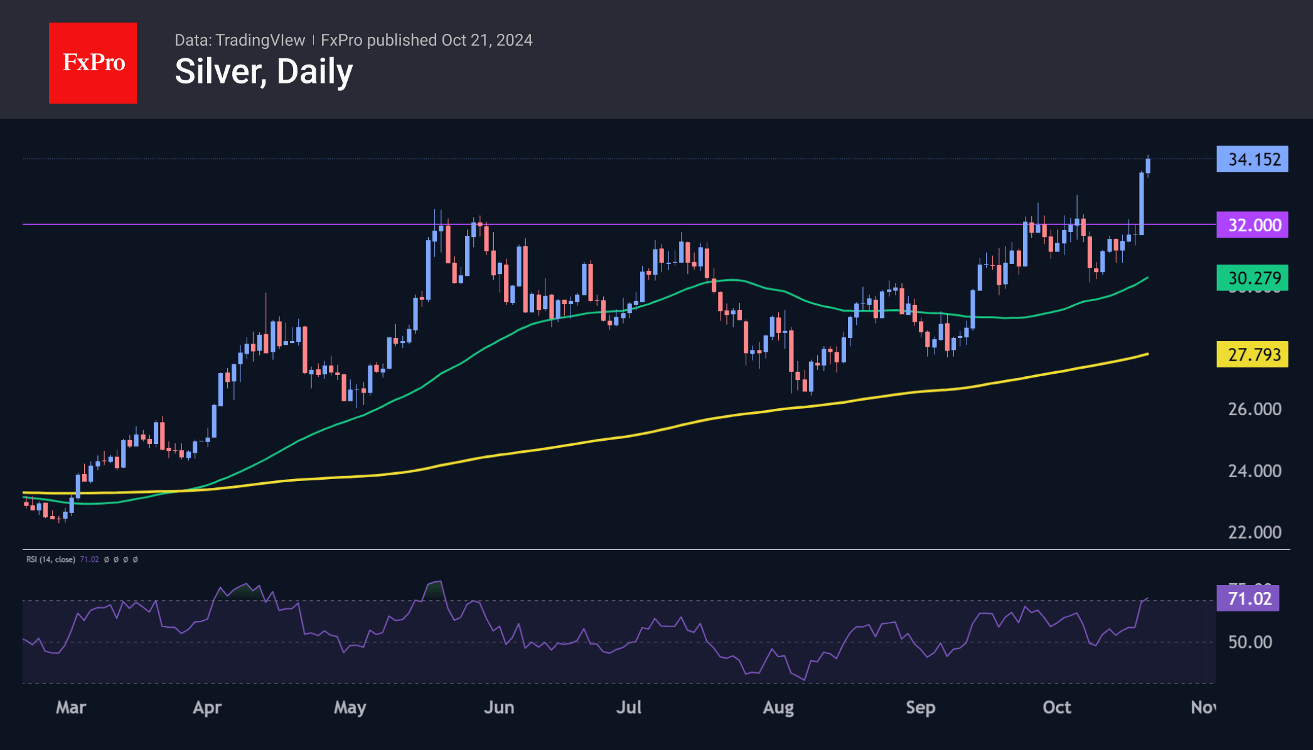
Task: Click the 50.00 RSI scale label
Action: click(1250, 642)
